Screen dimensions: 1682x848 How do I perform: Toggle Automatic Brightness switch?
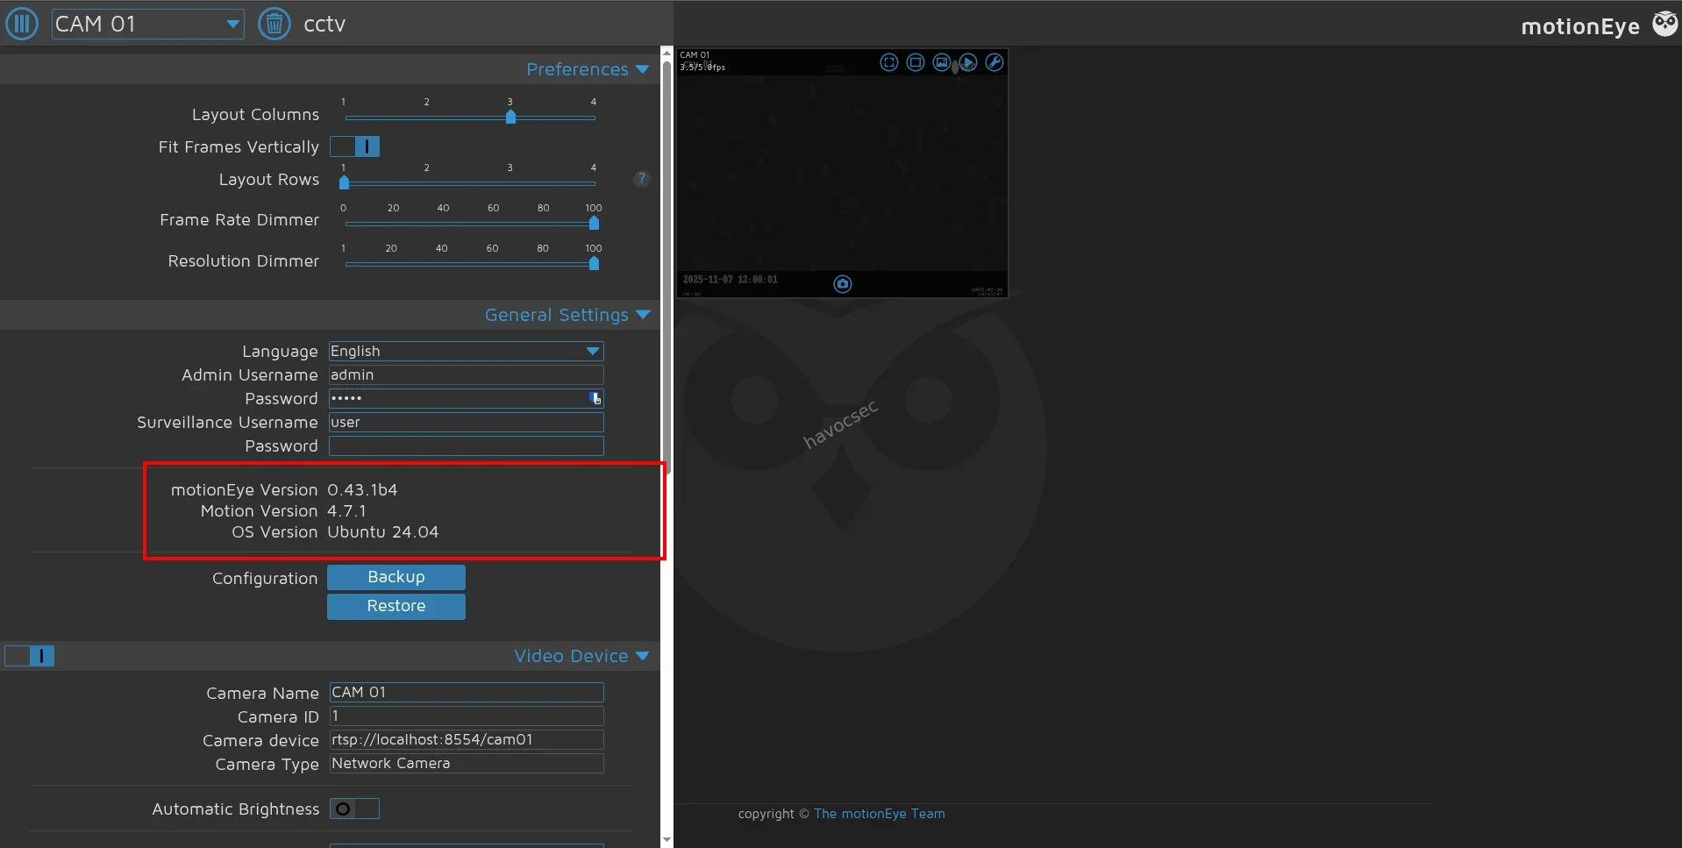(355, 809)
